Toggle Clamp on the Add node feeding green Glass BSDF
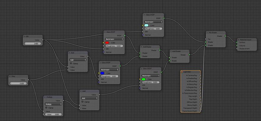 pyautogui.click(x=82, y=102)
